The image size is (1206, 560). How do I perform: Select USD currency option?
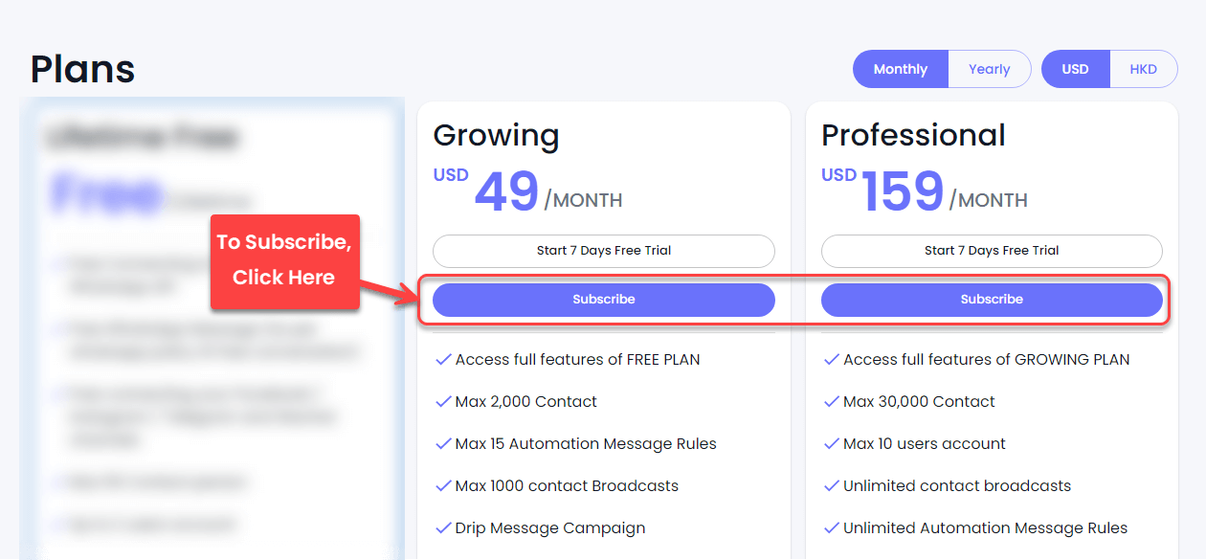coord(1075,69)
